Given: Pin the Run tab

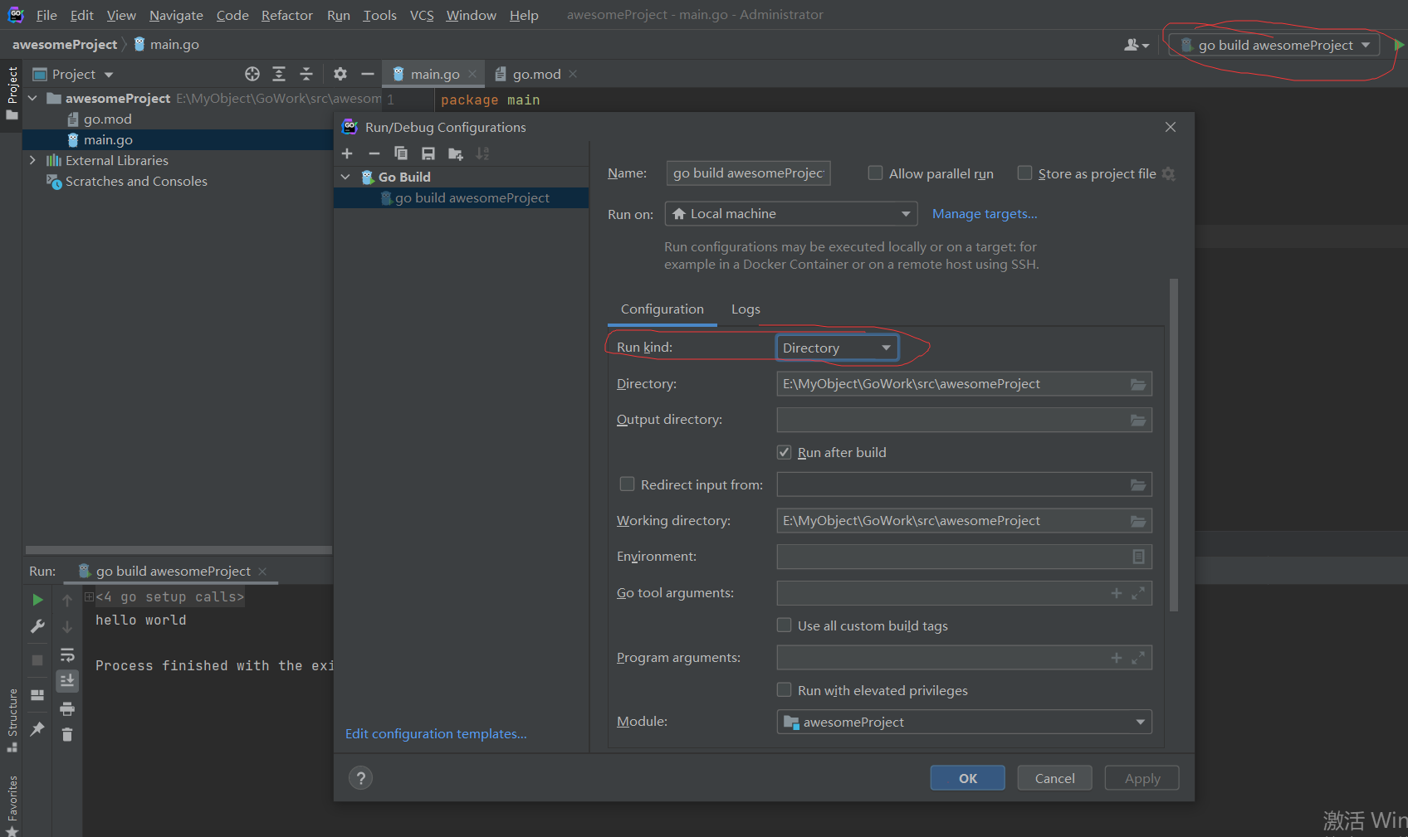Looking at the screenshot, I should tap(37, 728).
